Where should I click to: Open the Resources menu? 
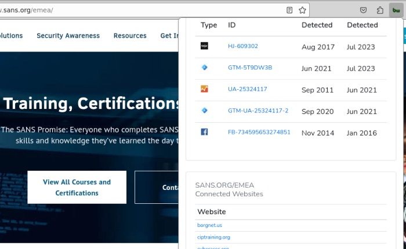click(130, 36)
